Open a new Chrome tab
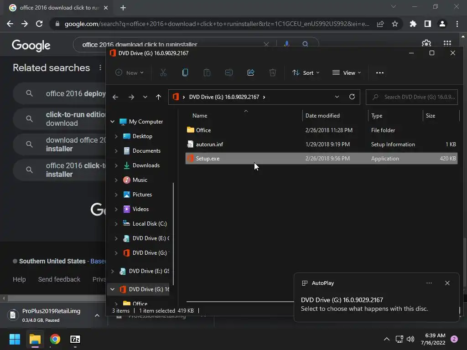 [123, 8]
